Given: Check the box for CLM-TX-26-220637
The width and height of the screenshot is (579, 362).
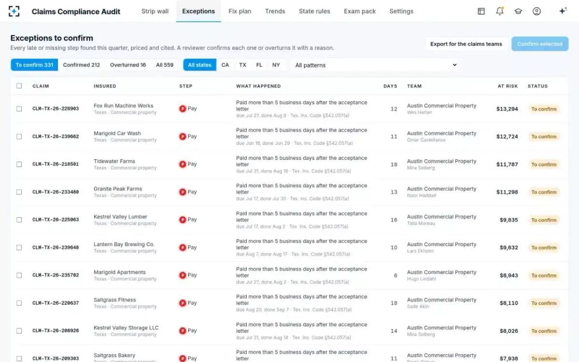Looking at the screenshot, I should pyautogui.click(x=19, y=303).
